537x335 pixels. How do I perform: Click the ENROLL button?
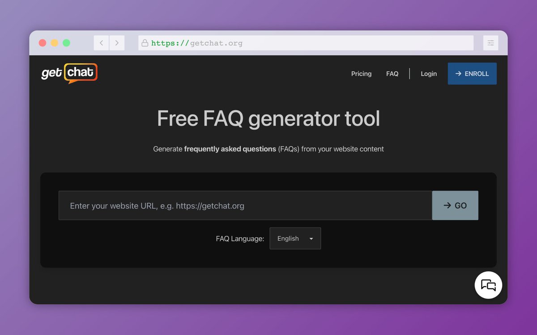(472, 74)
